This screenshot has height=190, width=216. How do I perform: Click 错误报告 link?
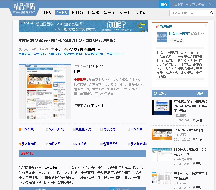click(x=94, y=49)
